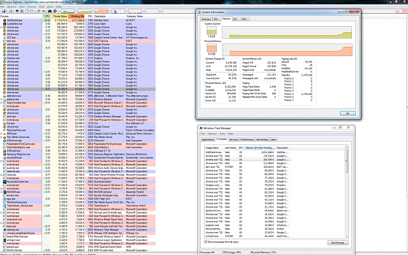Toggle the Show Process Tree toolbar icon
The width and height of the screenshot is (408, 255).
[22, 11]
